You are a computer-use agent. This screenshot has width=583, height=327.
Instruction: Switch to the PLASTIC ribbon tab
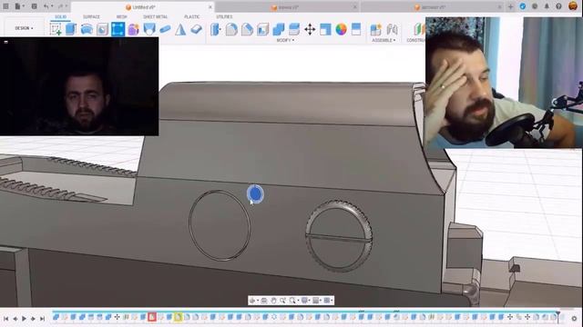192,17
